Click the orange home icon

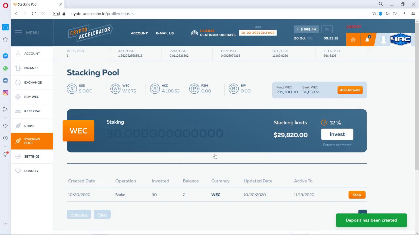point(353,39)
